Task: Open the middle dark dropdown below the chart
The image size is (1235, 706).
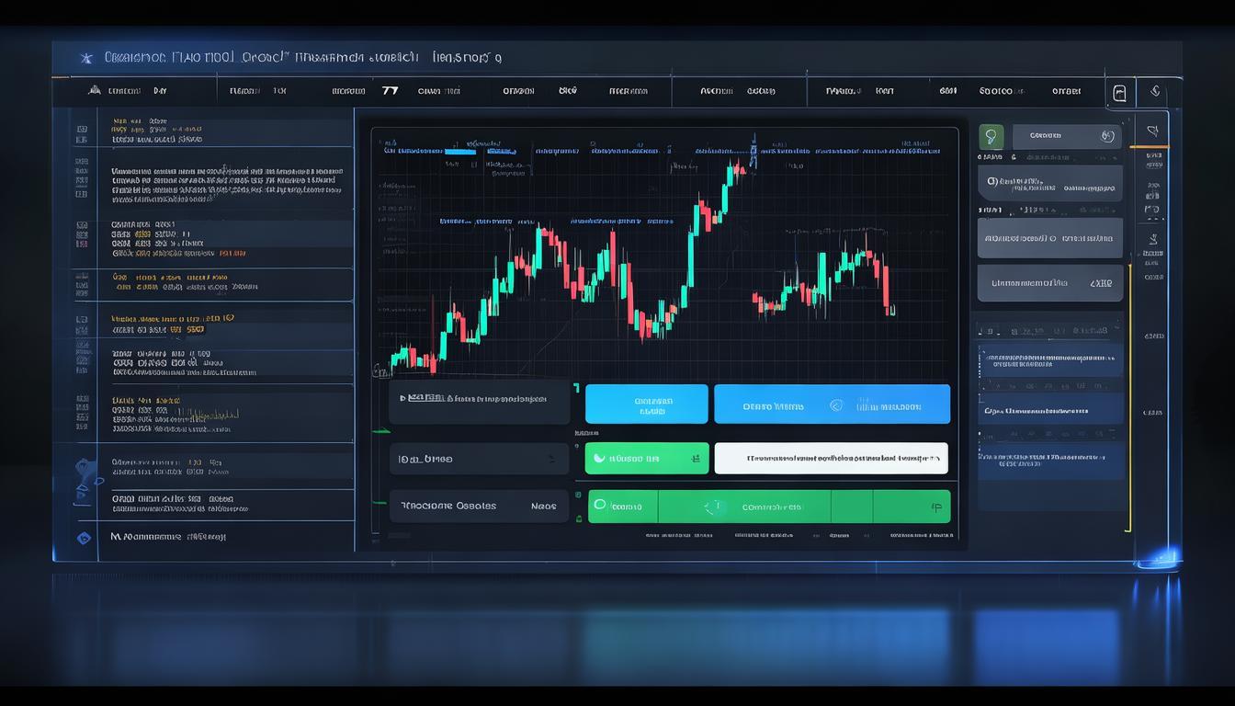Action: coord(479,458)
